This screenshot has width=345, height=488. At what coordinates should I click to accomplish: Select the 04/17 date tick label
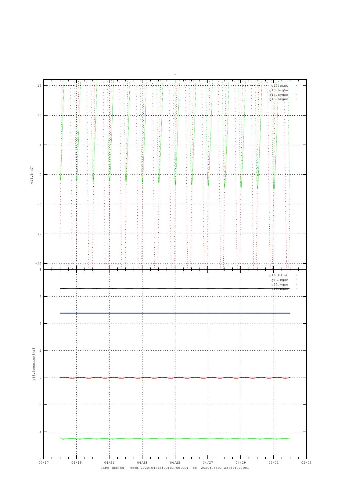coord(44,463)
